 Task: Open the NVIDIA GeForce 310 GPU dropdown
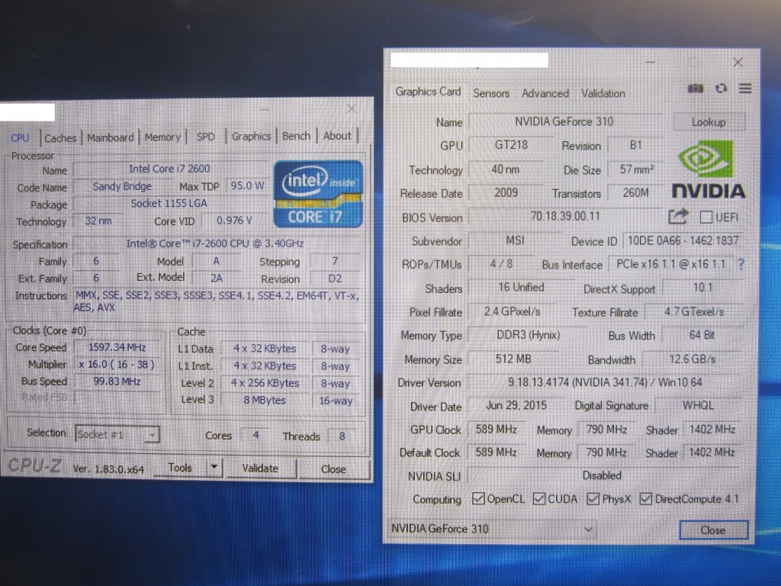pyautogui.click(x=491, y=529)
